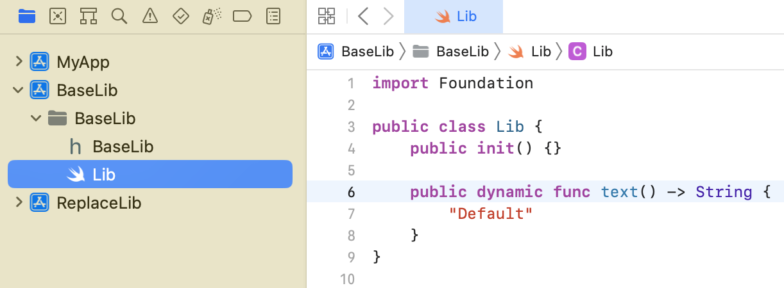This screenshot has height=288, width=784.
Task: Click the "func" keyword on line 6
Action: tap(572, 192)
